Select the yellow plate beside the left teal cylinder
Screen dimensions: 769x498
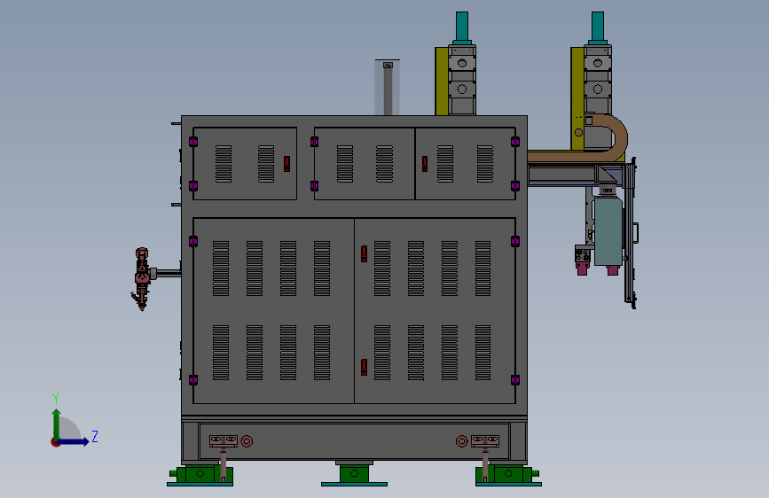point(442,82)
